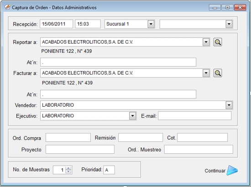Expand the Ejecutivo dropdown list
The width and height of the screenshot is (251, 187).
coord(132,116)
